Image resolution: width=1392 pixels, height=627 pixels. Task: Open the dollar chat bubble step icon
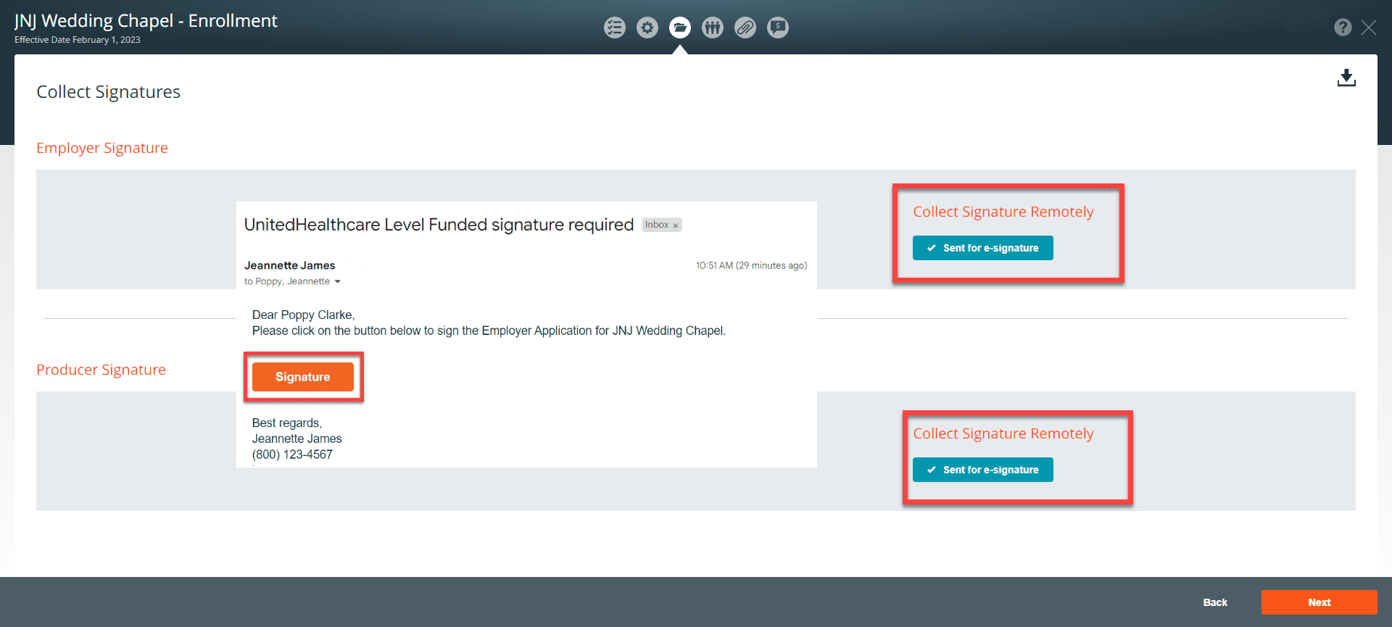point(778,28)
